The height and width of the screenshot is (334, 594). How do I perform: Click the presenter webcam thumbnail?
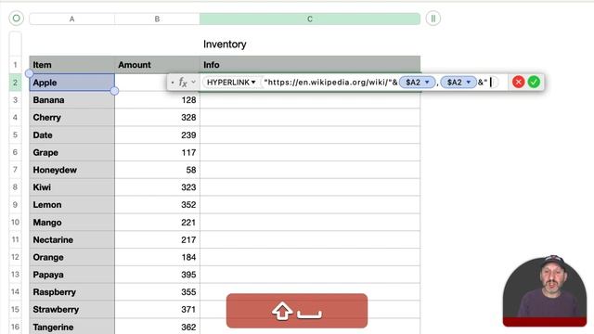(x=545, y=290)
